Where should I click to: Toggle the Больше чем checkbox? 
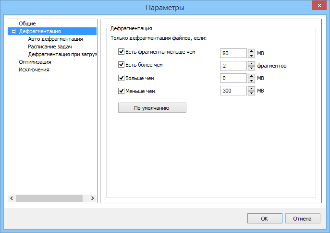click(121, 78)
